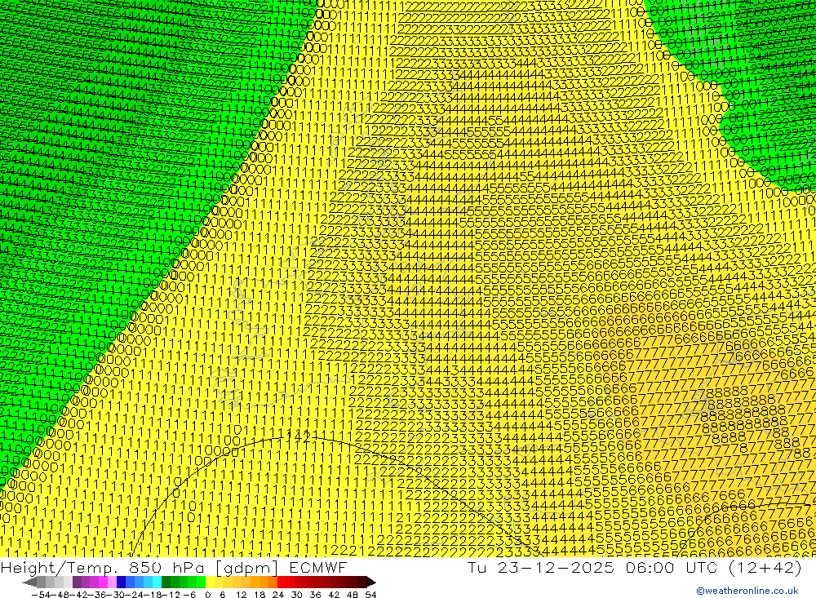Pick the cyan legend swatch
This screenshot has width=816, height=598.
[157, 582]
